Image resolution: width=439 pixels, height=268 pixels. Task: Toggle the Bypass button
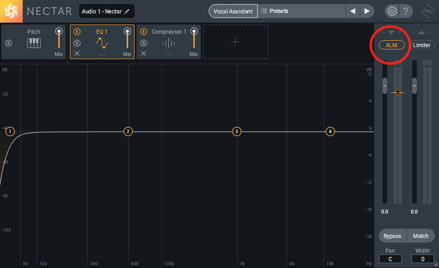coord(392,236)
